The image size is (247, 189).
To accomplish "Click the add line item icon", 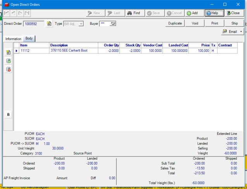I will [9, 61].
